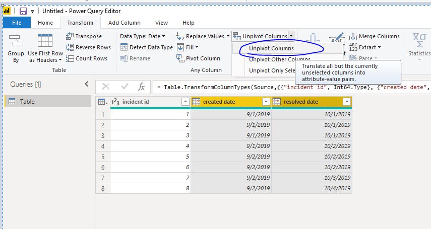Open the Quick Access Toolbar customize arrow
Image resolution: width=431 pixels, height=229 pixels.
pos(32,12)
